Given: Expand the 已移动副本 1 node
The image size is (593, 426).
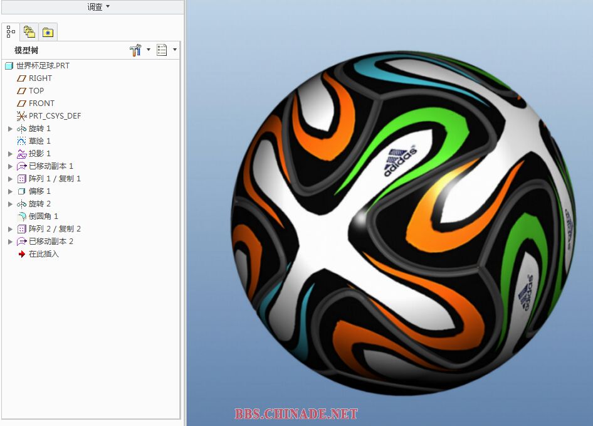Looking at the screenshot, I should [10, 166].
